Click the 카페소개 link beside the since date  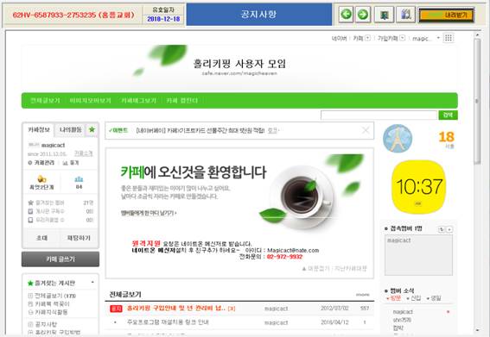pos(83,153)
